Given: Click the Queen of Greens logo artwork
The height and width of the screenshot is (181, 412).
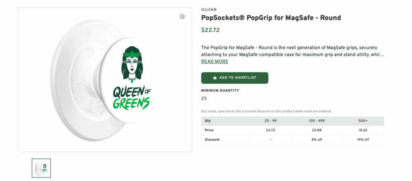Looking at the screenshot, I should (131, 82).
